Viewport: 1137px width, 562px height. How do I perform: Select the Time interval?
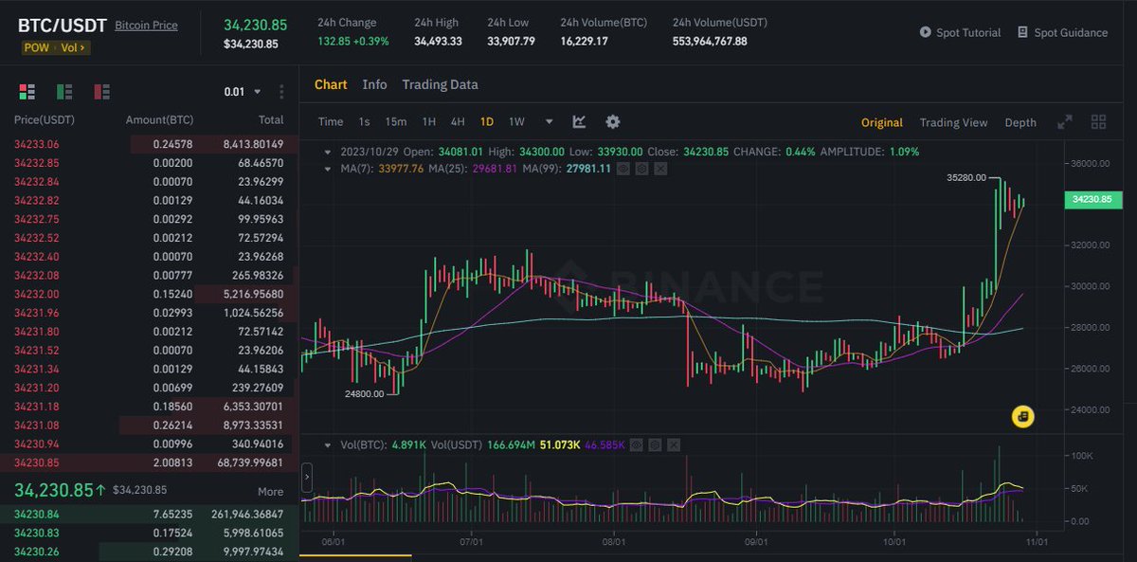[331, 121]
